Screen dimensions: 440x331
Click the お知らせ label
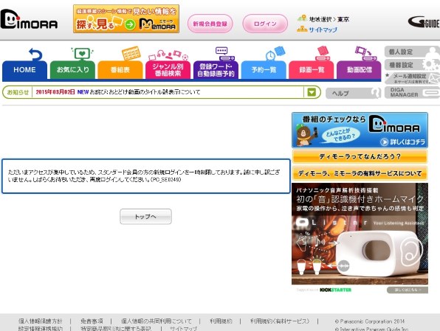(18, 92)
